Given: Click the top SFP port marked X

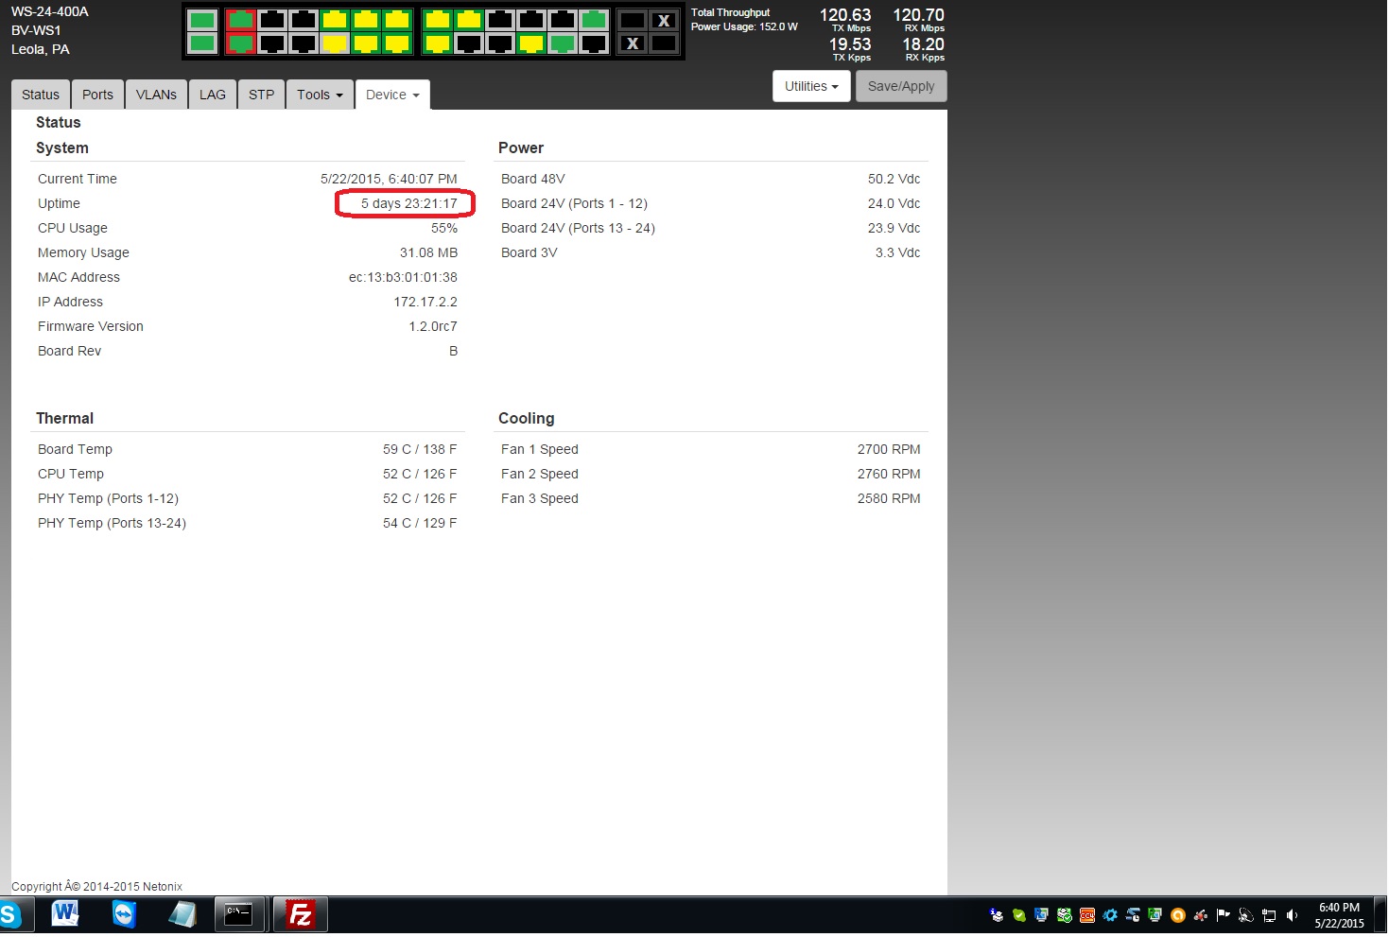Looking at the screenshot, I should coord(664,21).
